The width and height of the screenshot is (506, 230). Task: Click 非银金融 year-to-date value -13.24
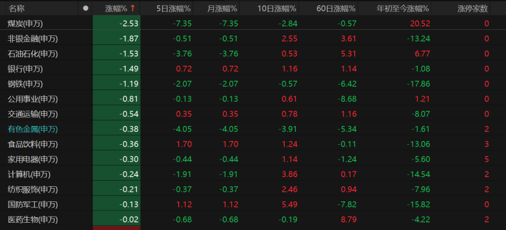(x=418, y=39)
